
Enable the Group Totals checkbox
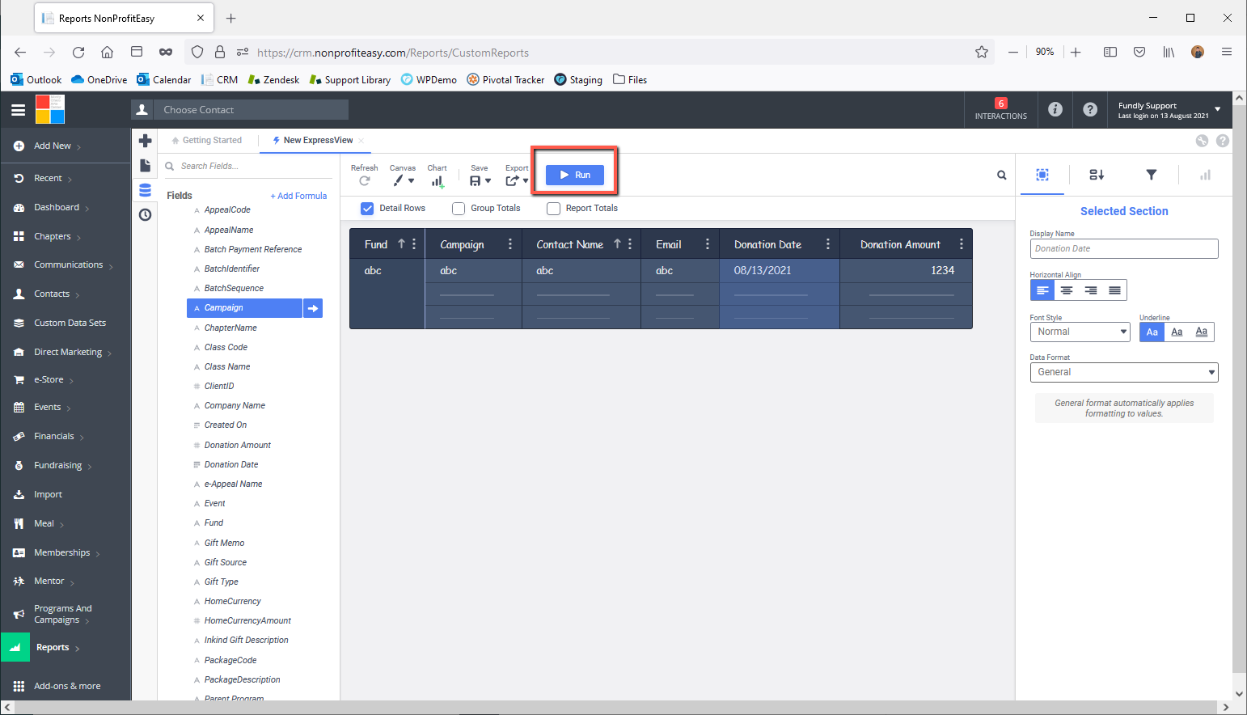coord(459,208)
